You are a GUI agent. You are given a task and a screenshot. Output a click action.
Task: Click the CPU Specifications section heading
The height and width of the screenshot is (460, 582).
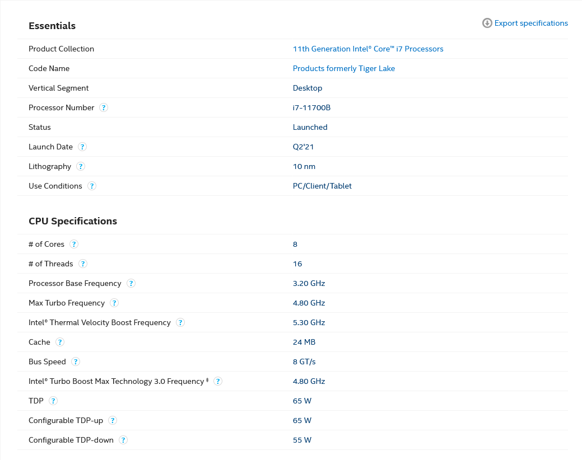pos(73,221)
